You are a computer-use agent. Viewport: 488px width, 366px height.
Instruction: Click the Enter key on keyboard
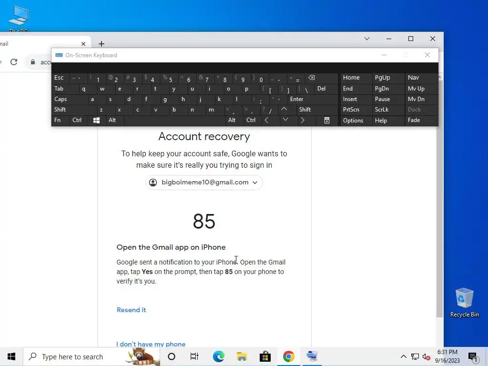tap(313, 99)
